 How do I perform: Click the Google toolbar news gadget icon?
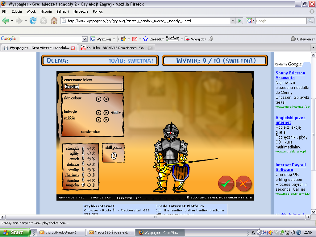(123, 39)
